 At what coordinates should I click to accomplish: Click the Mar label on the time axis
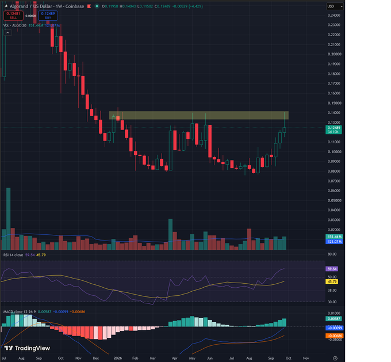coord(152,358)
